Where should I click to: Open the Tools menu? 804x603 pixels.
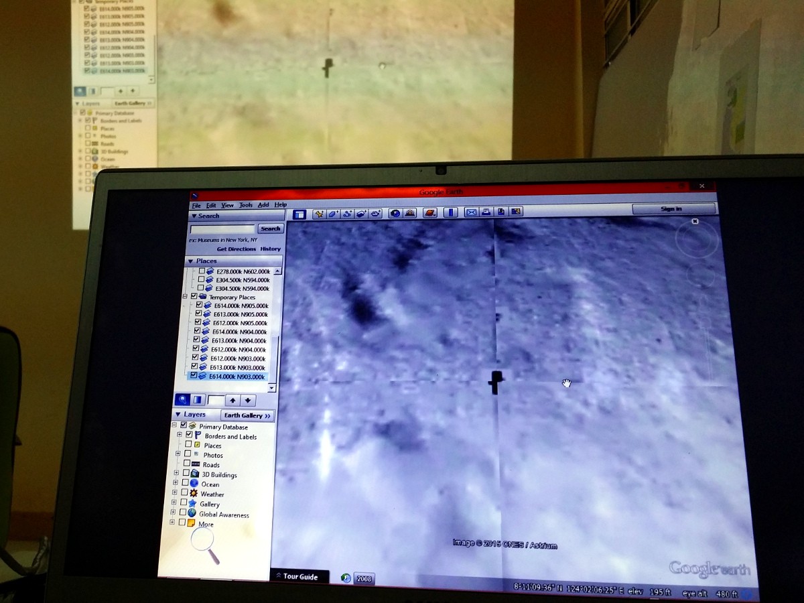click(246, 205)
